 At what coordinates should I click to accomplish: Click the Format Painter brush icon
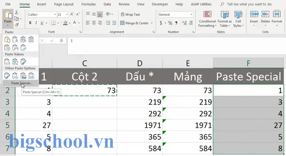pos(17,25)
